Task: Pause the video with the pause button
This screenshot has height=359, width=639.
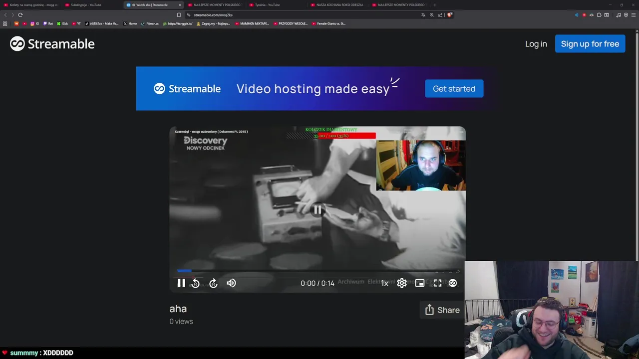Action: pyautogui.click(x=181, y=283)
